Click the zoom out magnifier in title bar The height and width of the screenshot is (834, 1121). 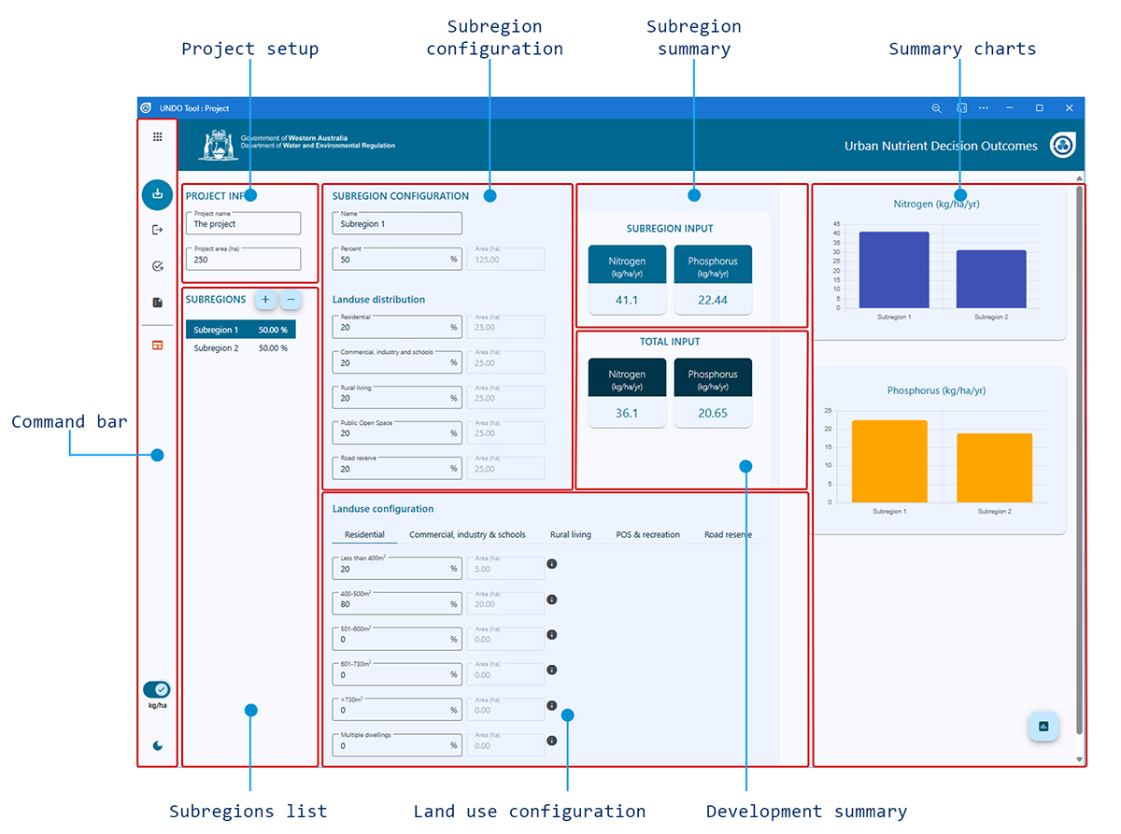click(936, 108)
